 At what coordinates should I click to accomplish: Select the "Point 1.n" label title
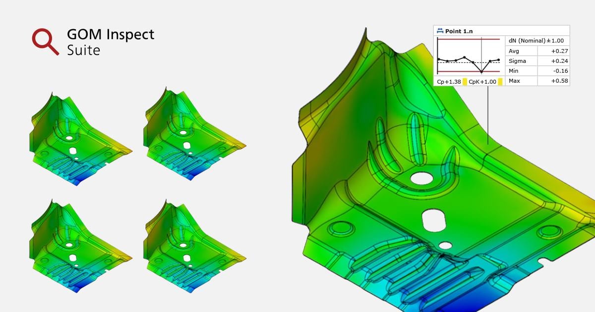point(459,31)
